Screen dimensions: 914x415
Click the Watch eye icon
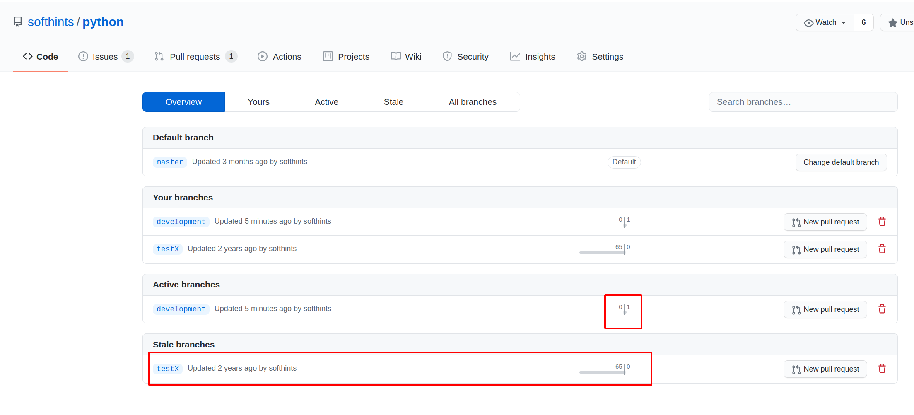810,22
